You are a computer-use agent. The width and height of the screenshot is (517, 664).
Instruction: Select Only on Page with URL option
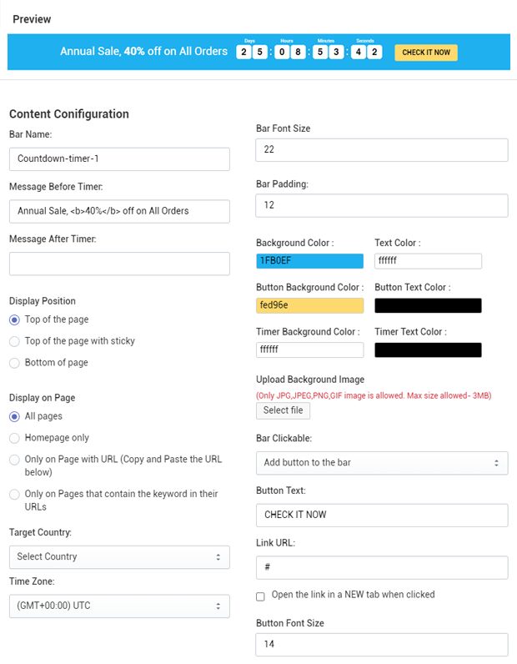14,460
